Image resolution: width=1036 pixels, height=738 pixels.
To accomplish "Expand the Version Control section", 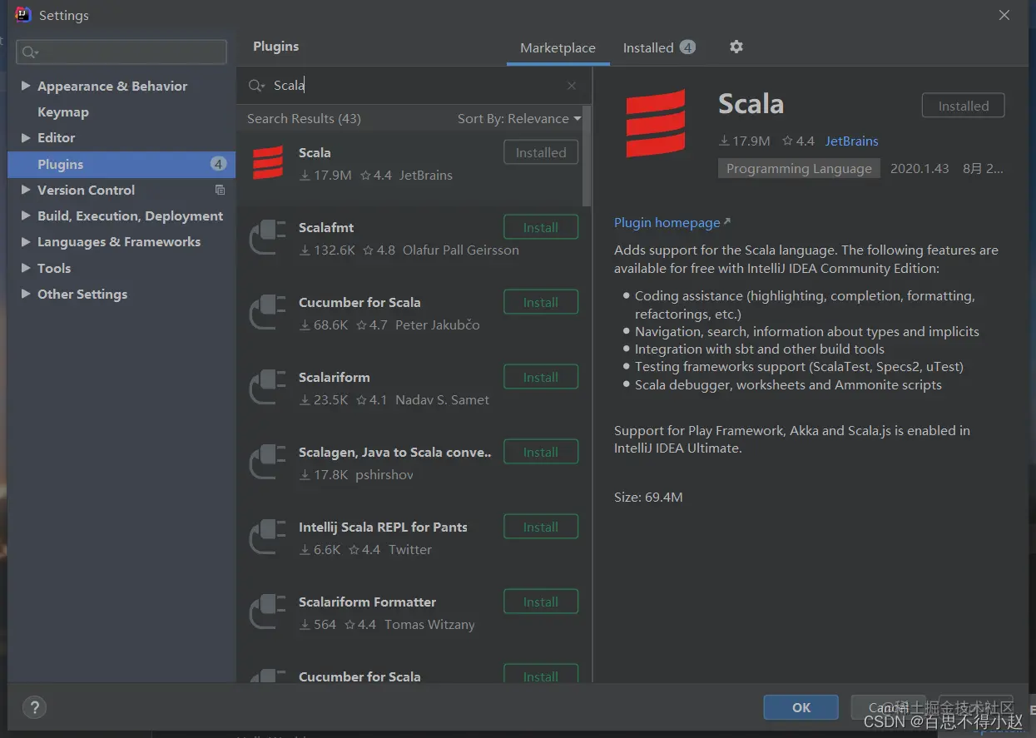I will pos(26,190).
